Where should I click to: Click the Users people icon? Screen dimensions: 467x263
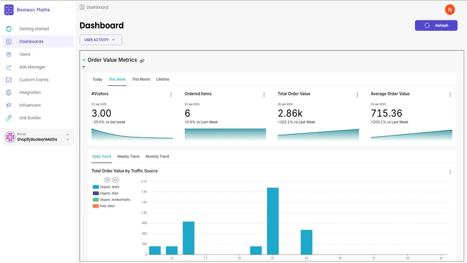(9, 54)
